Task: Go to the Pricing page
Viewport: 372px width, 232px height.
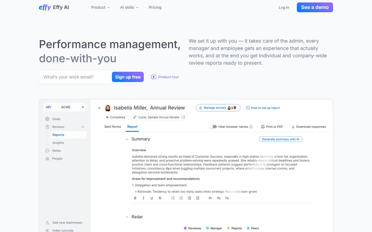Action: pos(155,7)
